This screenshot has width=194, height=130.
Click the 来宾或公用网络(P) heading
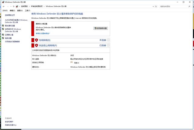48,45
